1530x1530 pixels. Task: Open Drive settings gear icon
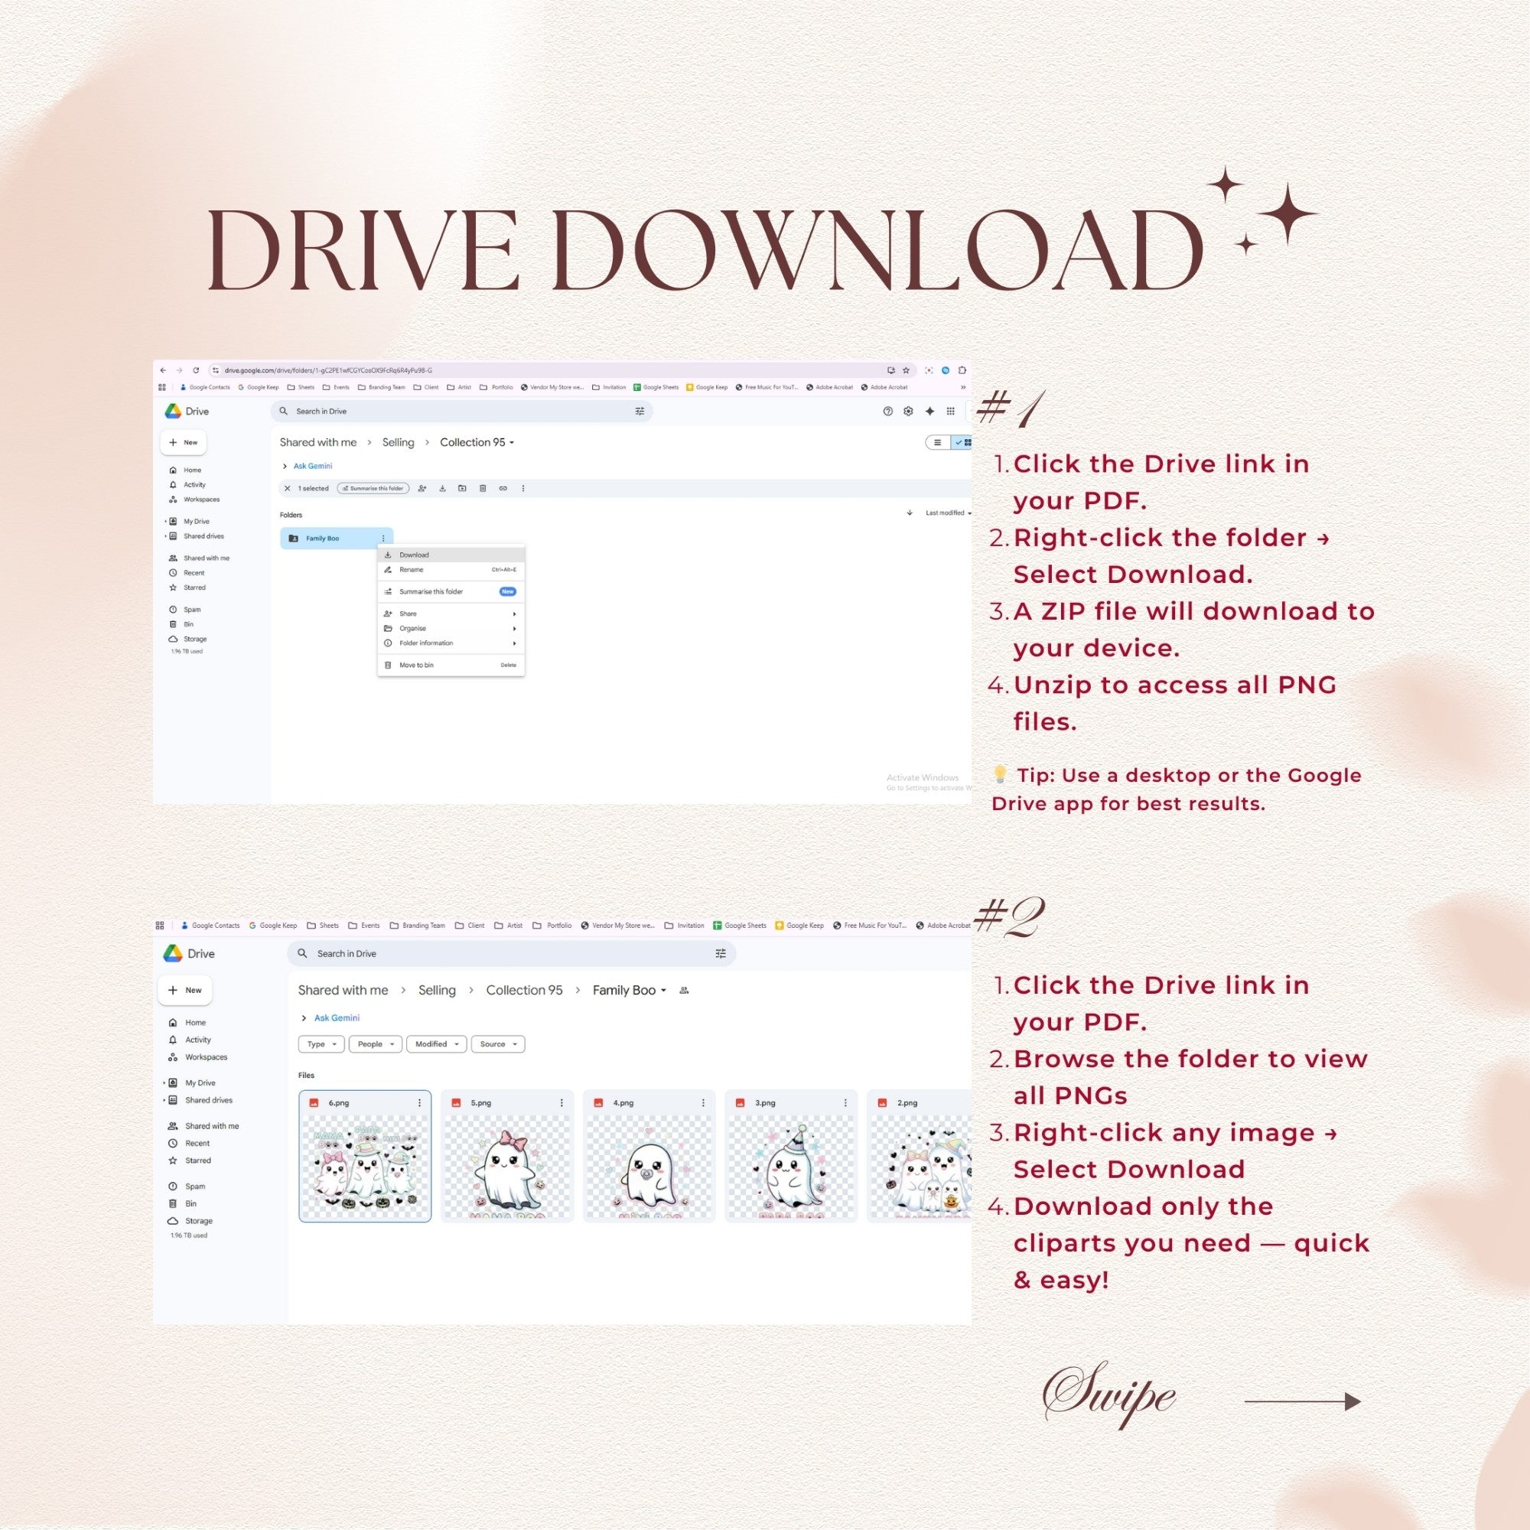tap(908, 411)
